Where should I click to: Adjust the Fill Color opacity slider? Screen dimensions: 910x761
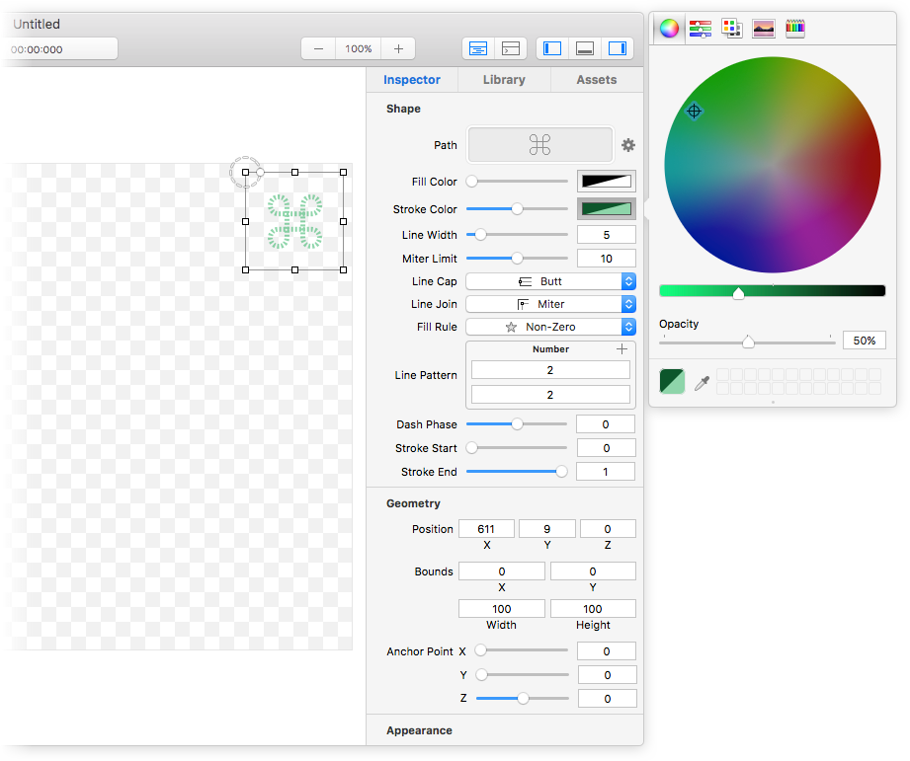(517, 182)
